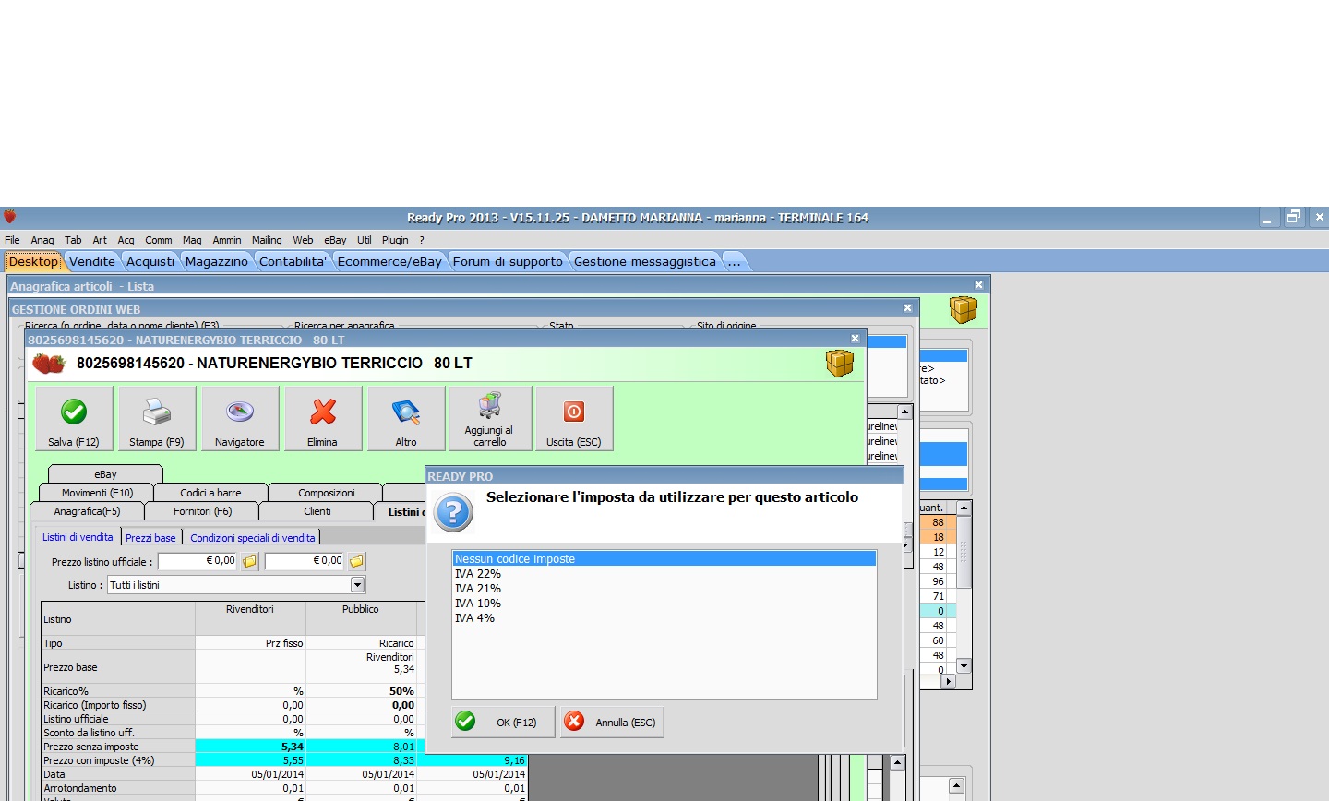Cancel the dialog with Annulla (ESC)

[612, 722]
